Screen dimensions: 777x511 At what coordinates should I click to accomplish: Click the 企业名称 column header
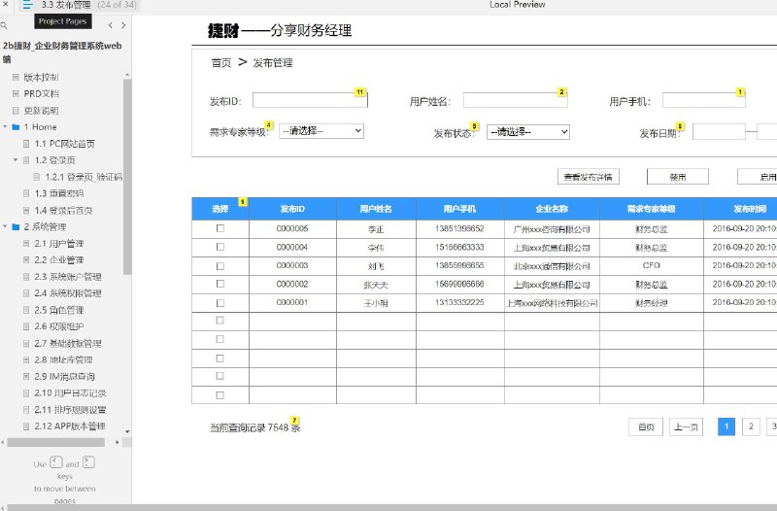tap(552, 209)
